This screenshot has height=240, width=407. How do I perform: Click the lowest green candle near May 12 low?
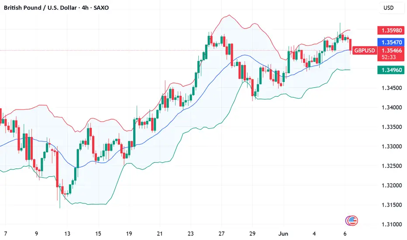(x=60, y=192)
